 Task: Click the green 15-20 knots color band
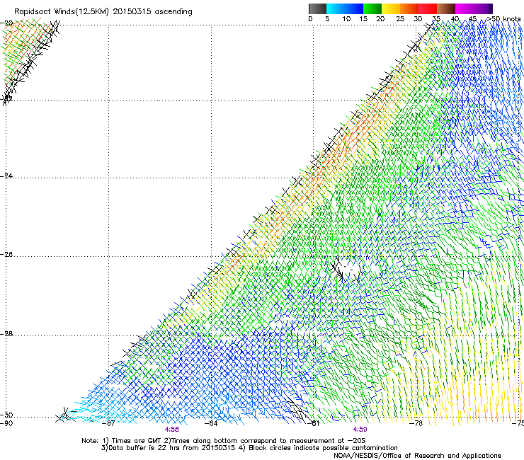pos(372,8)
